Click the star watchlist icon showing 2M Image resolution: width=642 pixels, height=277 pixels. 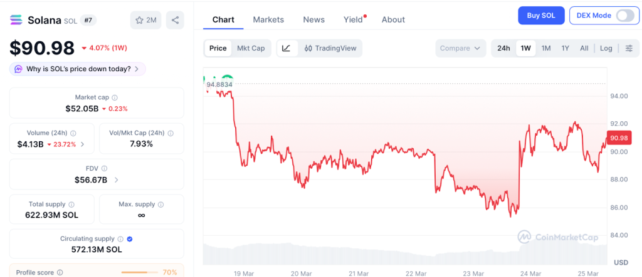coord(145,20)
